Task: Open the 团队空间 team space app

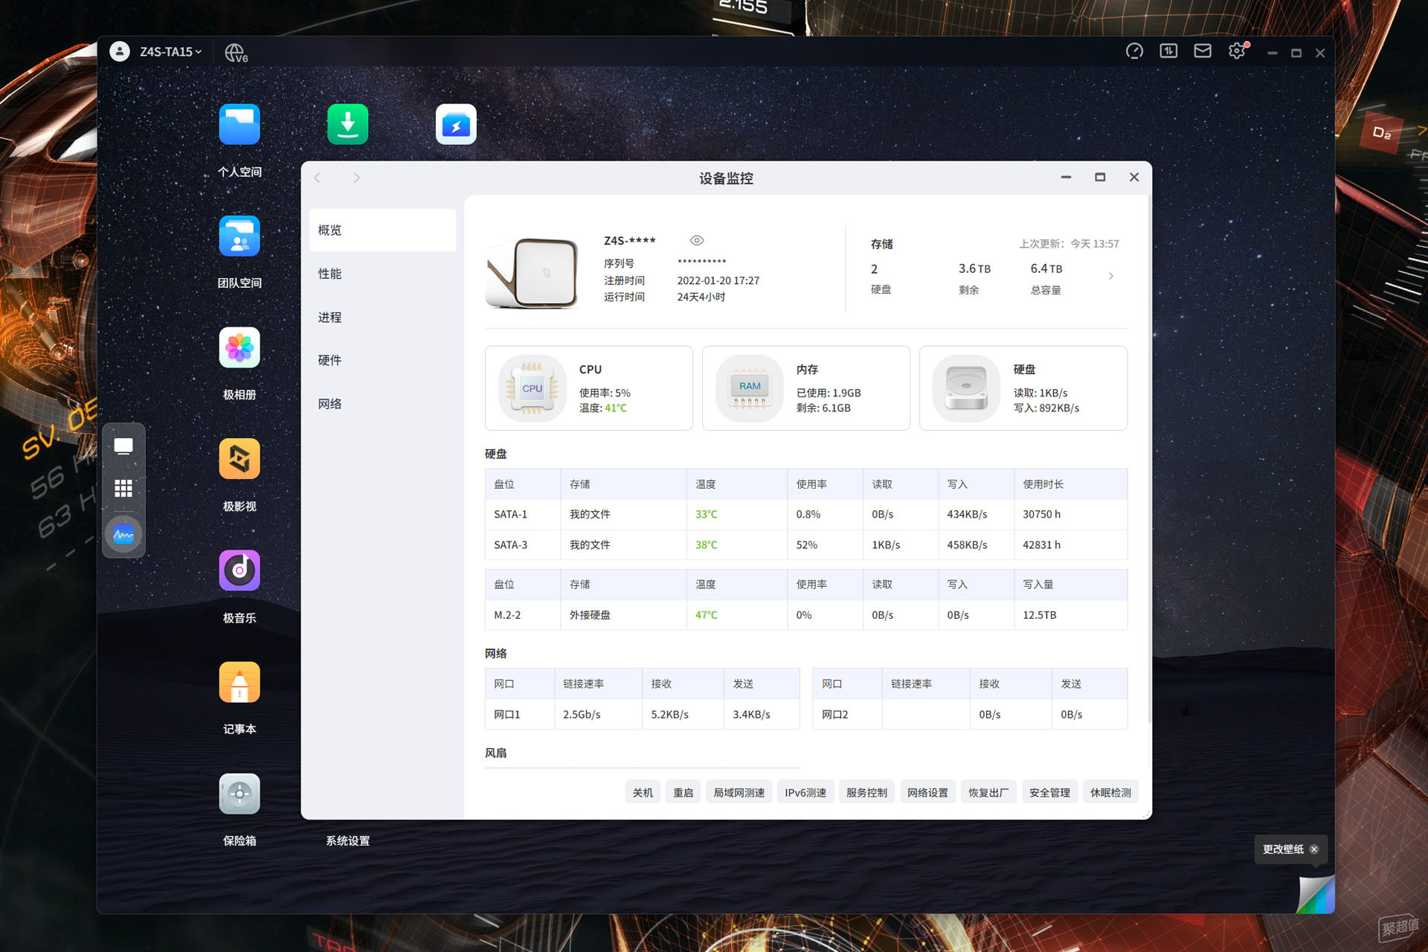Action: (x=239, y=236)
